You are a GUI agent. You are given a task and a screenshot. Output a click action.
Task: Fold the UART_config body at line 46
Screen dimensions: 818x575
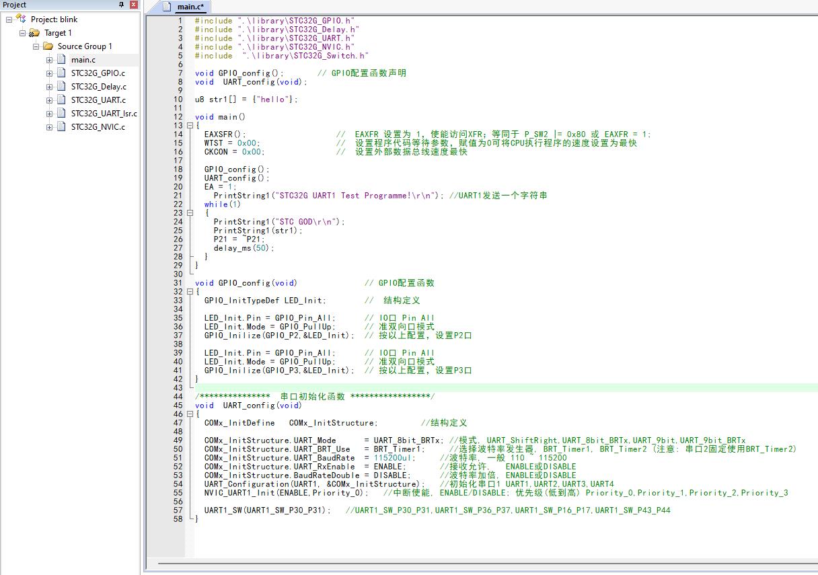190,414
